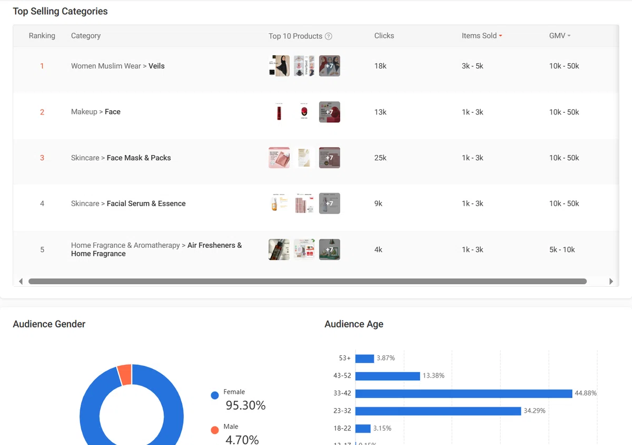632x445 pixels.
Task: Click the 34.29% age label
Action: pos(535,411)
